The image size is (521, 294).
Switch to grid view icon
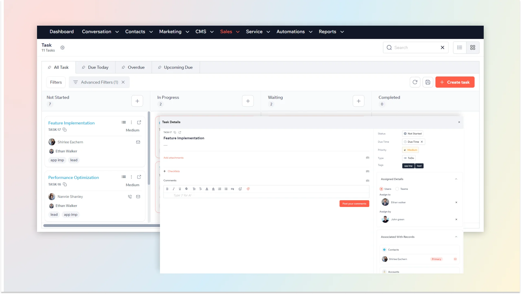[473, 48]
